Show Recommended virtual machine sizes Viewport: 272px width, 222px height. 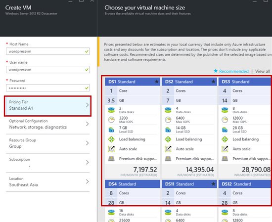point(233,71)
